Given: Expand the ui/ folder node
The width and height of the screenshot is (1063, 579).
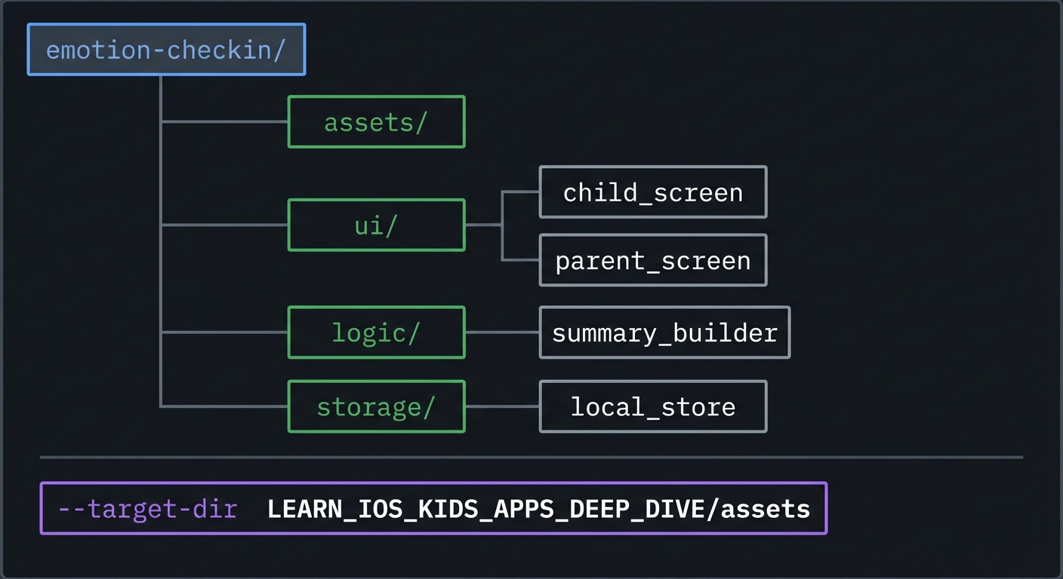Looking at the screenshot, I should click(376, 225).
